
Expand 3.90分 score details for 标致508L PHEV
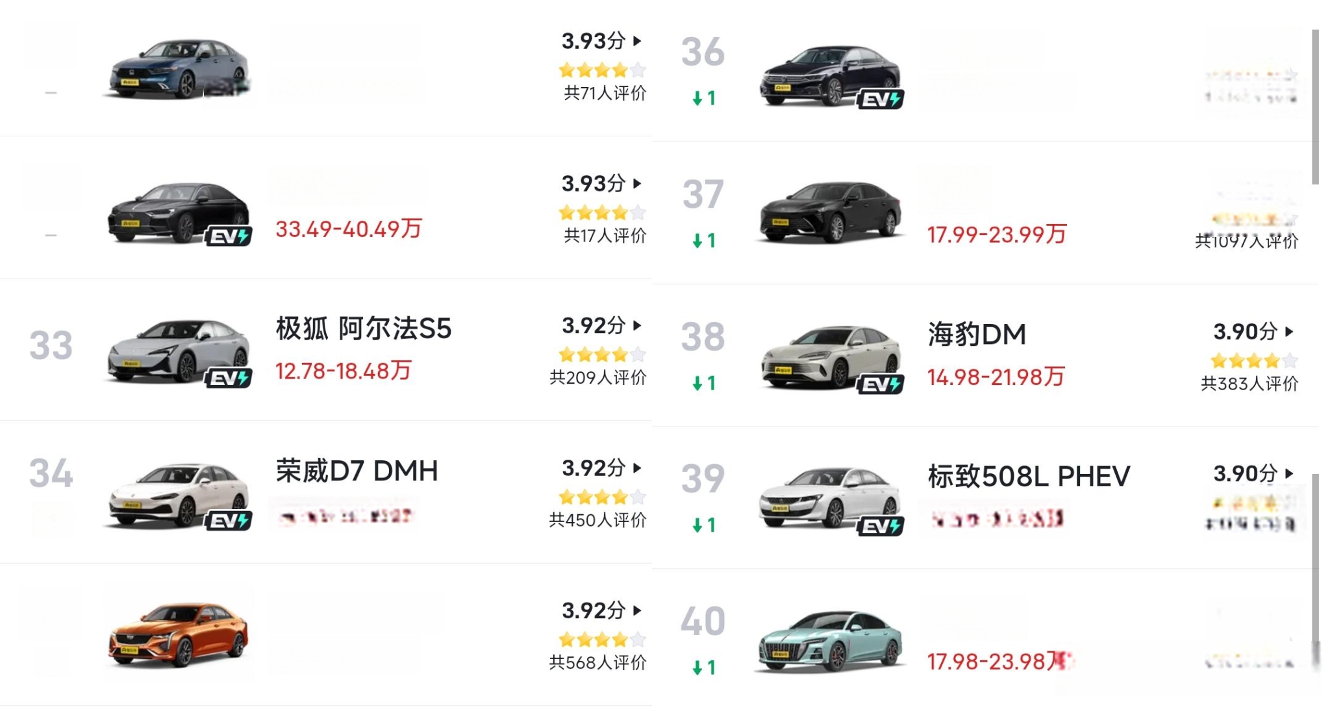1289,473
